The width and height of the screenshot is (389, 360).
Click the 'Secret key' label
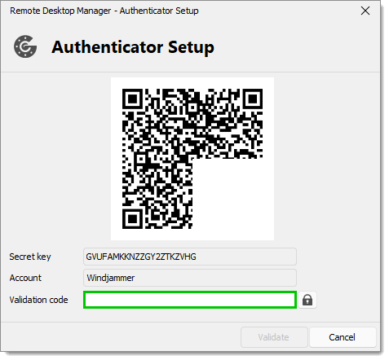30,257
